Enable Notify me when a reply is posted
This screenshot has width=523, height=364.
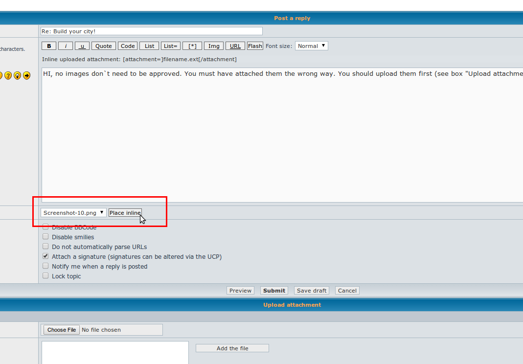click(x=45, y=266)
